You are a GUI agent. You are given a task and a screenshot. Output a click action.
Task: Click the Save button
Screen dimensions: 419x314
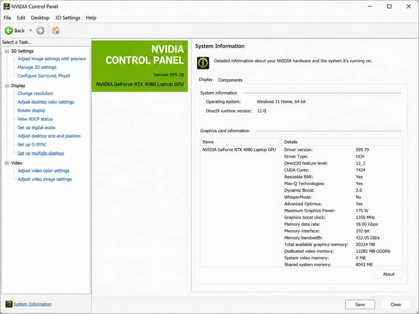pos(360,305)
